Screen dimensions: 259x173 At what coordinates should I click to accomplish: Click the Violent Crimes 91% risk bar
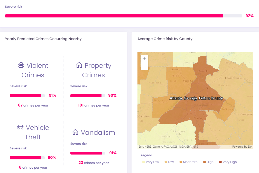click(27, 96)
